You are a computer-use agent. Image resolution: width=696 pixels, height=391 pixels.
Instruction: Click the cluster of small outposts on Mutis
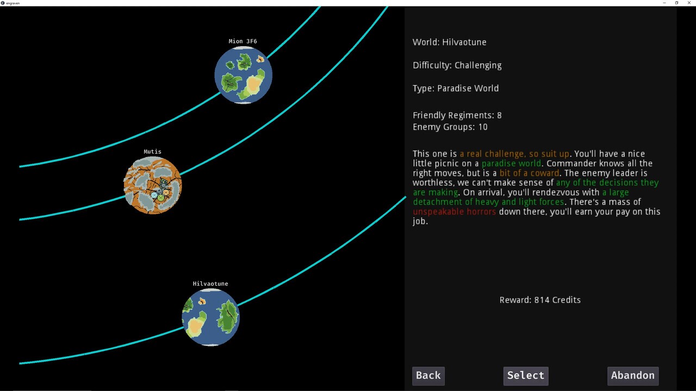[164, 184]
